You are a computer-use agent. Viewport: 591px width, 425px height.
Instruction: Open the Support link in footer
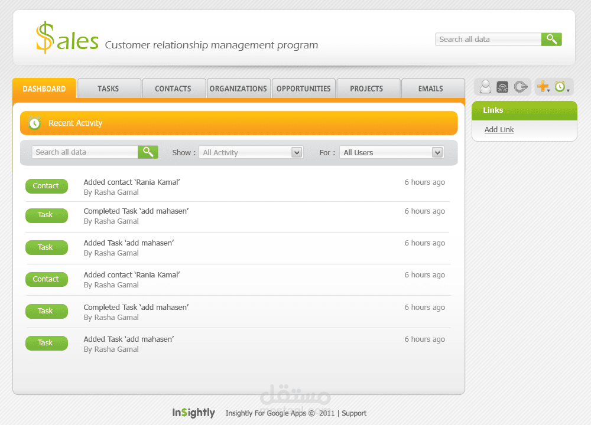coord(354,413)
